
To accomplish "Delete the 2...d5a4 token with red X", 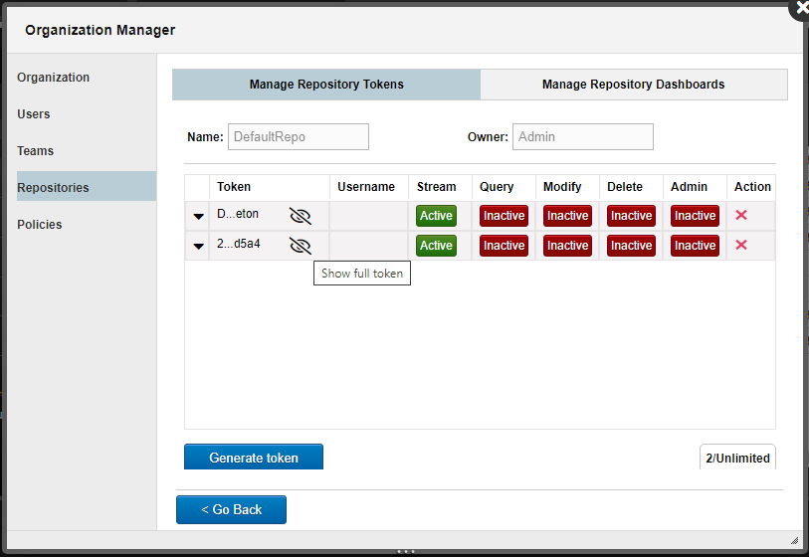I will pyautogui.click(x=741, y=245).
